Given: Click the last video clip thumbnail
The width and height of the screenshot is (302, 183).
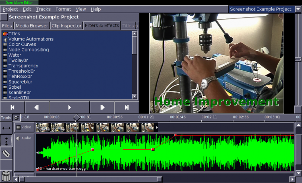Looking at the screenshot, I should 147,127.
